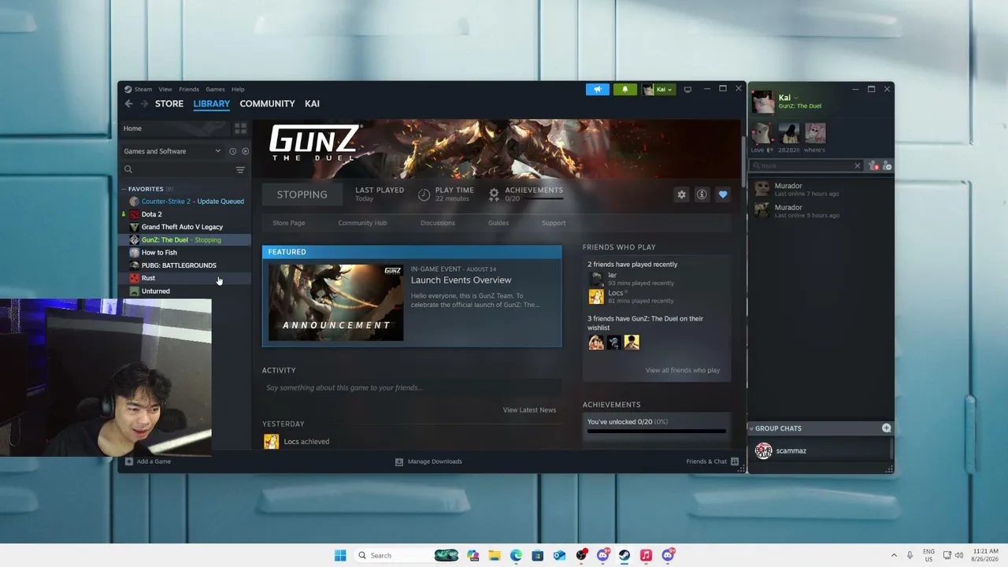Screen dimensions: 1008x567
Task: Open pending friend invites icon
Action: coord(873,165)
